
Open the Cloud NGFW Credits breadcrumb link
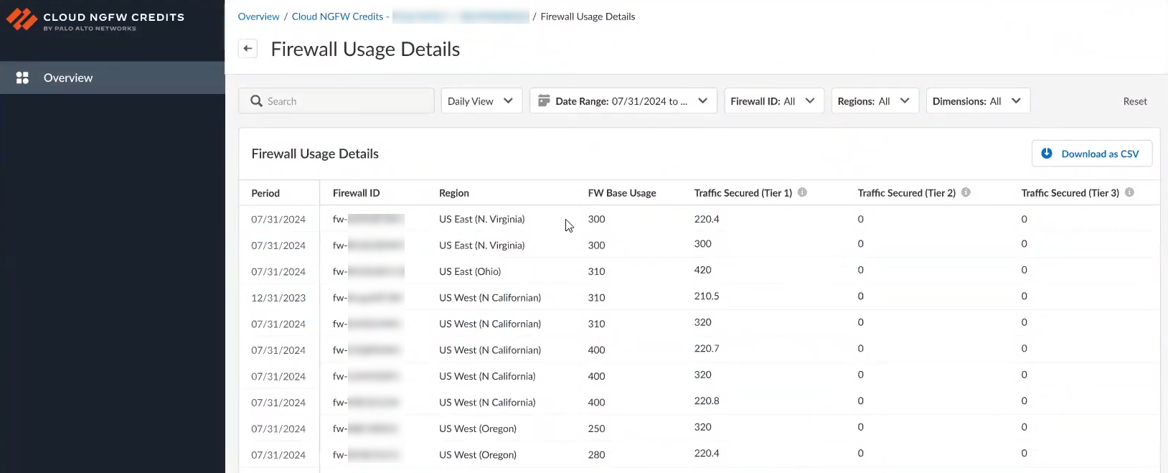click(337, 17)
